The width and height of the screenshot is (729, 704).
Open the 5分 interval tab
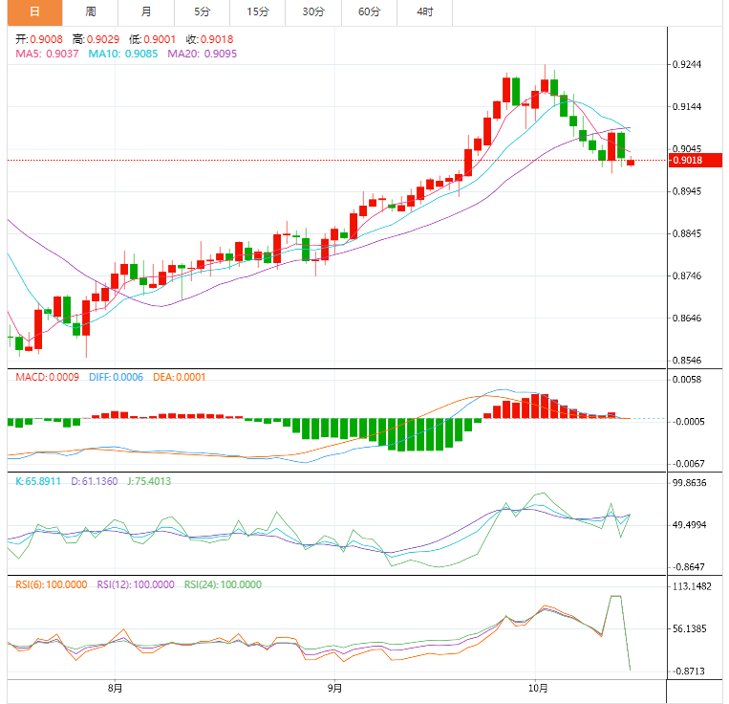coord(202,12)
